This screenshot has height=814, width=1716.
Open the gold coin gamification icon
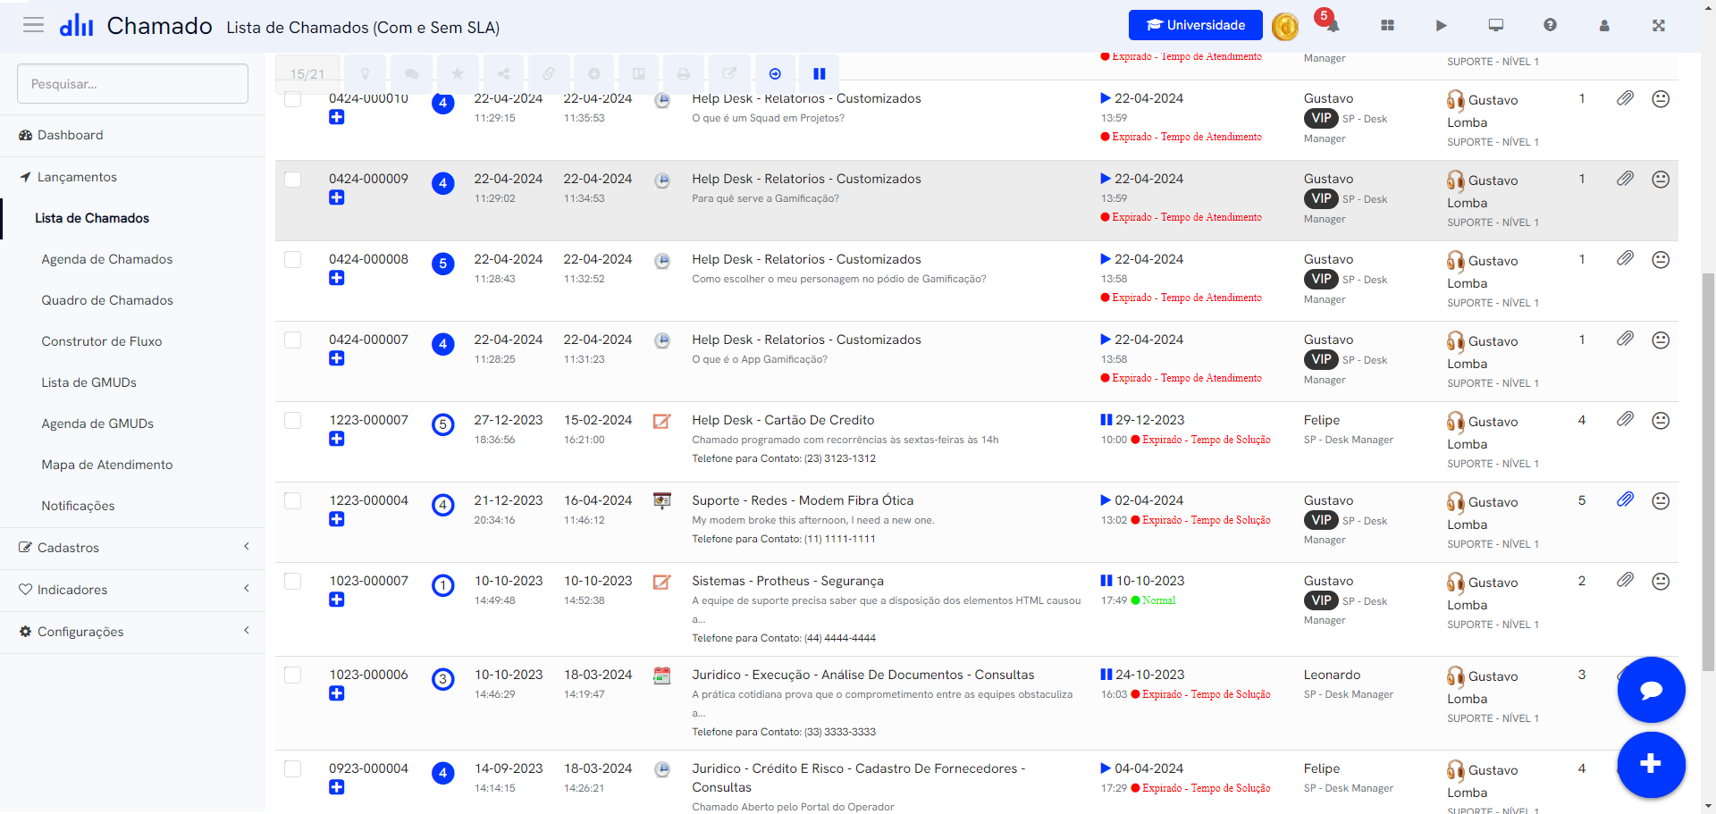tap(1284, 27)
